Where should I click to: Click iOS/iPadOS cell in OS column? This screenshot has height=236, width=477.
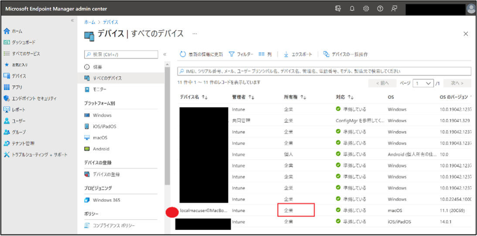tap(399, 222)
